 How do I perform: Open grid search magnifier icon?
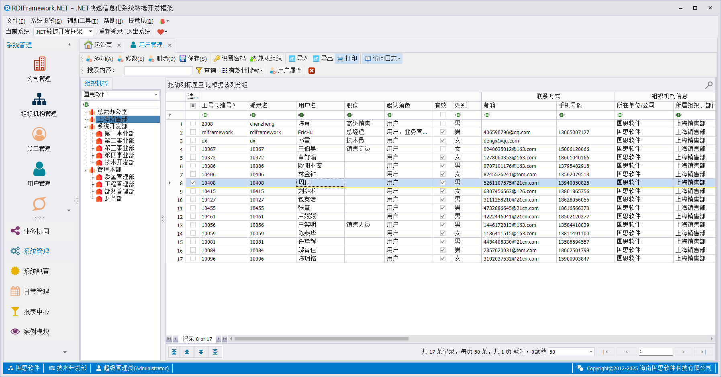(x=709, y=85)
